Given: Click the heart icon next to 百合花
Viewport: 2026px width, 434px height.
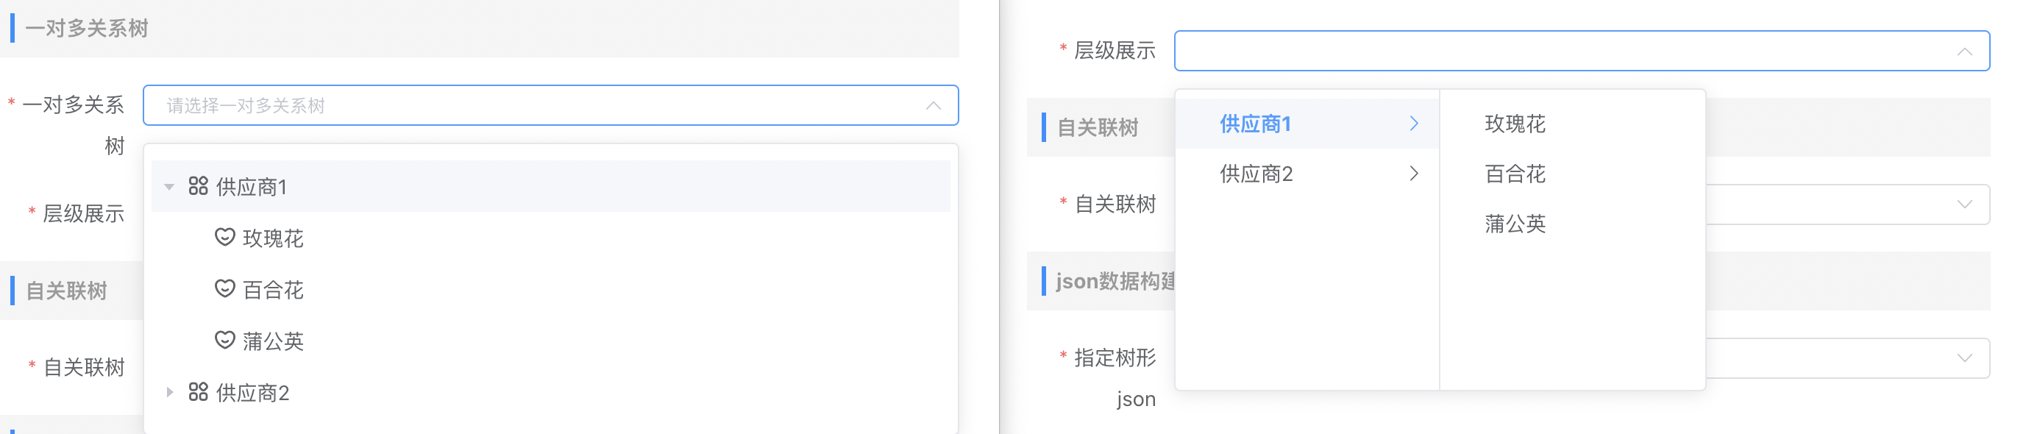Looking at the screenshot, I should tap(225, 289).
